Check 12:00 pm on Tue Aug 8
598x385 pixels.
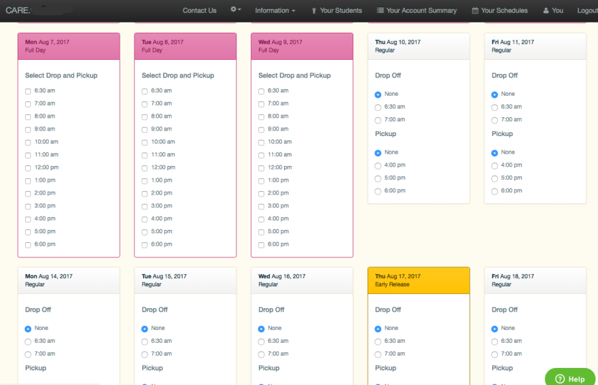[x=145, y=168]
